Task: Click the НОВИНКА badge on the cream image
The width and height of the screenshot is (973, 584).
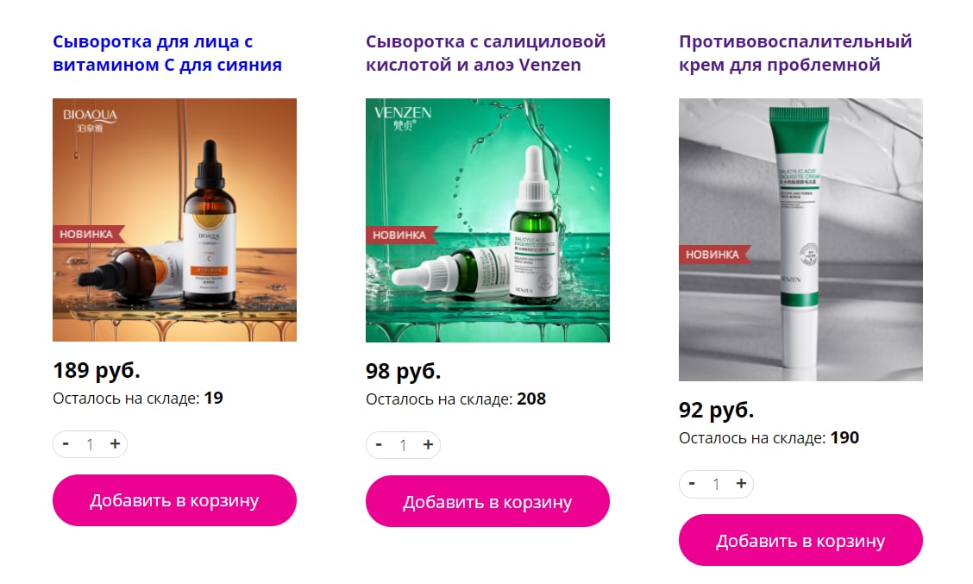Action: coord(715,254)
